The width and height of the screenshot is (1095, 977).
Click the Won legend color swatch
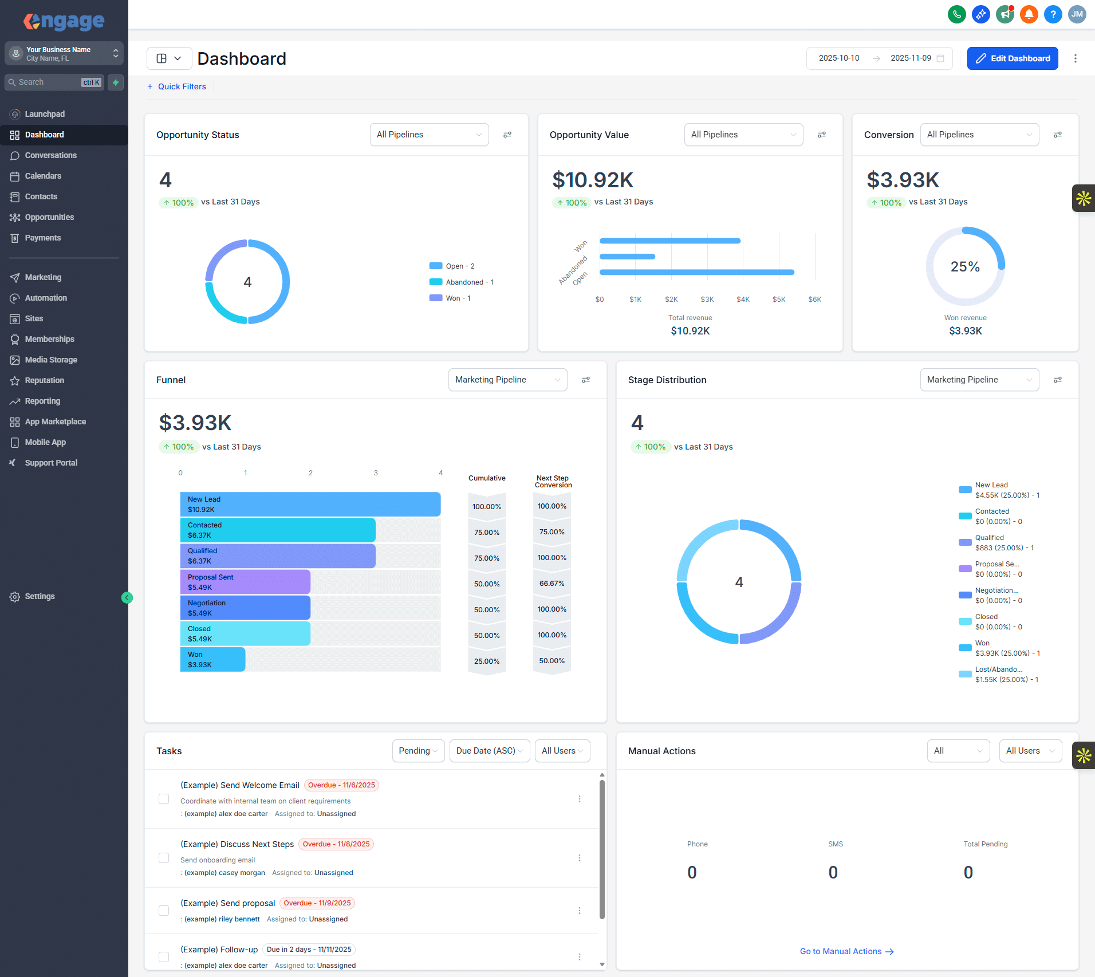coord(436,298)
